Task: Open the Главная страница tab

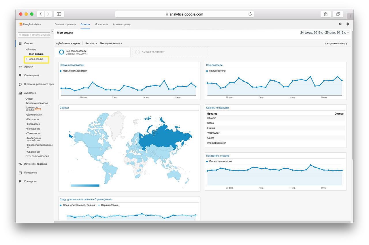Action: [x=65, y=24]
